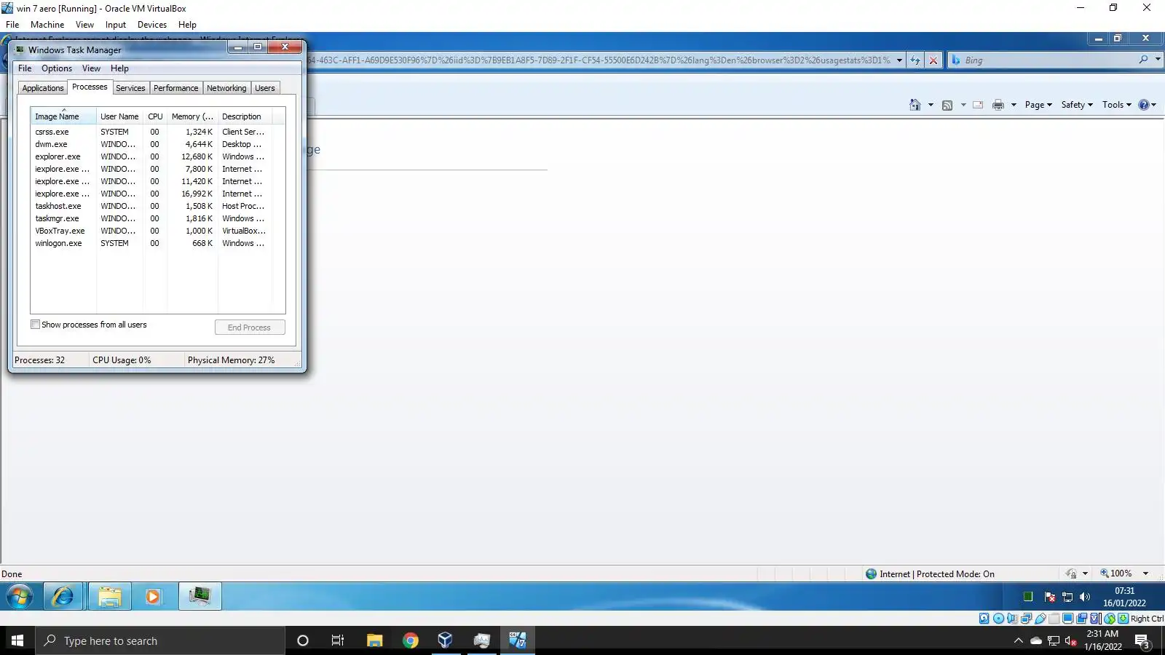Open IE zoom level dropdown arrow
Viewport: 1165px width, 655px height.
(1145, 573)
